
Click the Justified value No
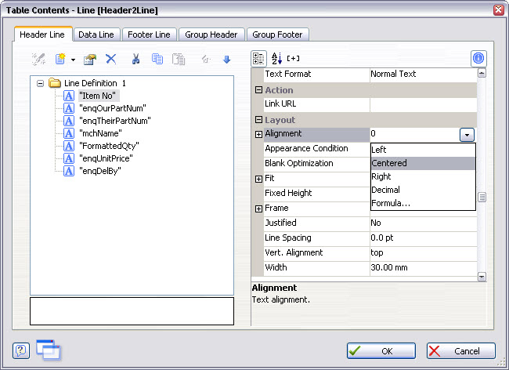[x=424, y=223]
